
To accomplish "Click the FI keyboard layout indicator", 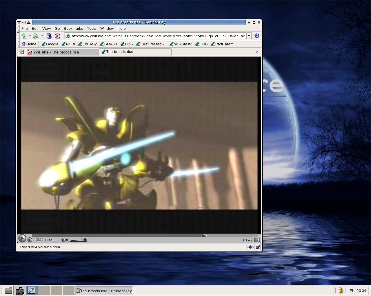I will pyautogui.click(x=351, y=291).
